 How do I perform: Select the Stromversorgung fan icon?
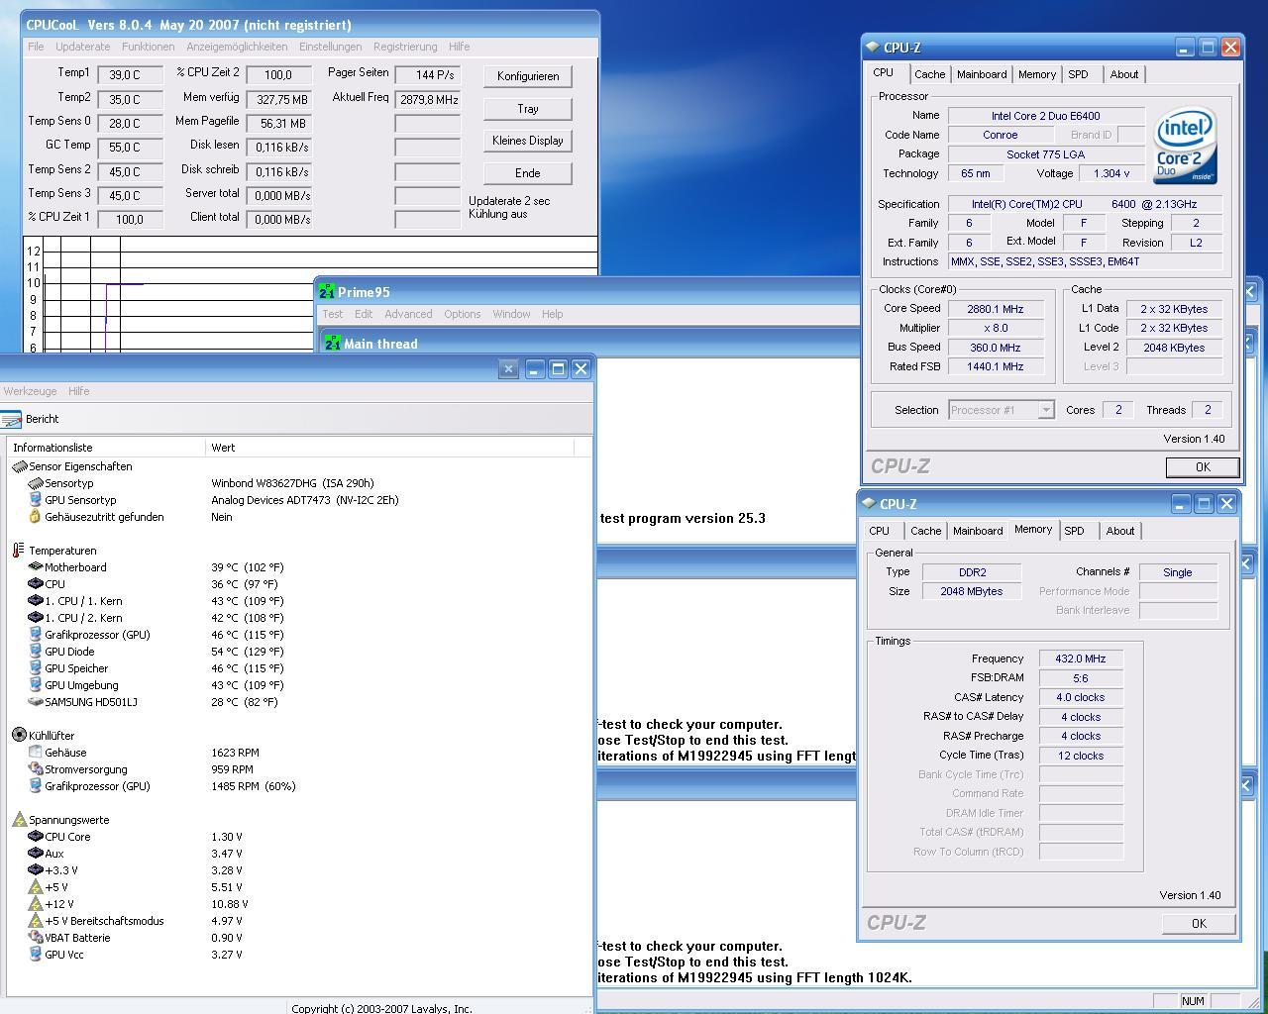pos(36,769)
